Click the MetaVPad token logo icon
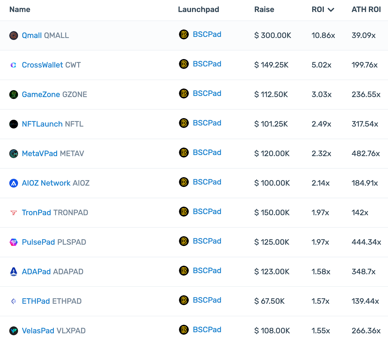388x345 pixels. [14, 154]
